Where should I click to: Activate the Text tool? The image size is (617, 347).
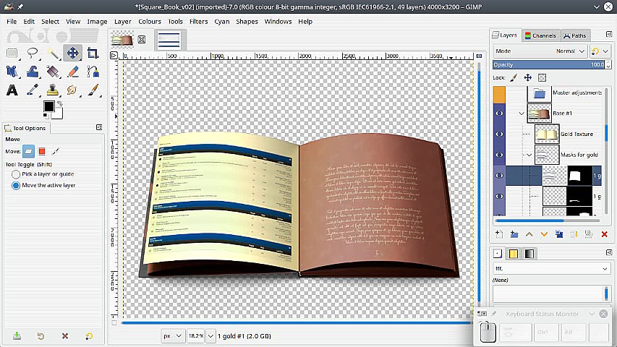click(12, 90)
